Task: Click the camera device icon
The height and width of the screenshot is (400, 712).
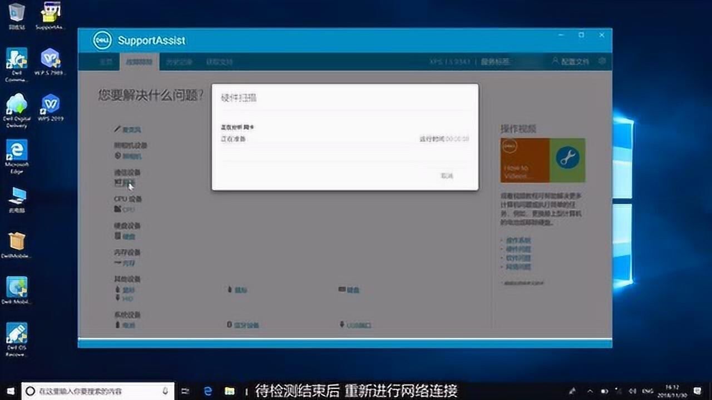Action: (117, 156)
